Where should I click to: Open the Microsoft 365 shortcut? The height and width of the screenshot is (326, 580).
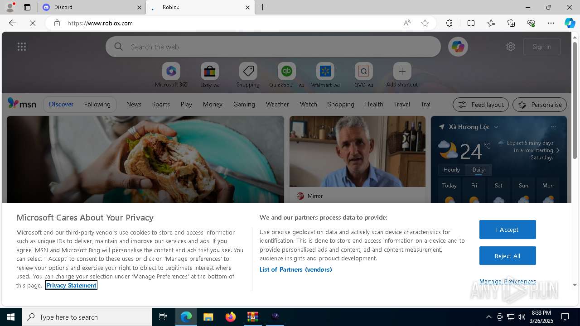(171, 75)
